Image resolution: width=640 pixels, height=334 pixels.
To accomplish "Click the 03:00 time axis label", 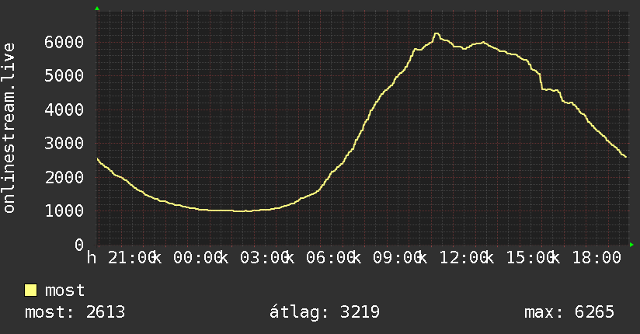I will click(x=265, y=258).
